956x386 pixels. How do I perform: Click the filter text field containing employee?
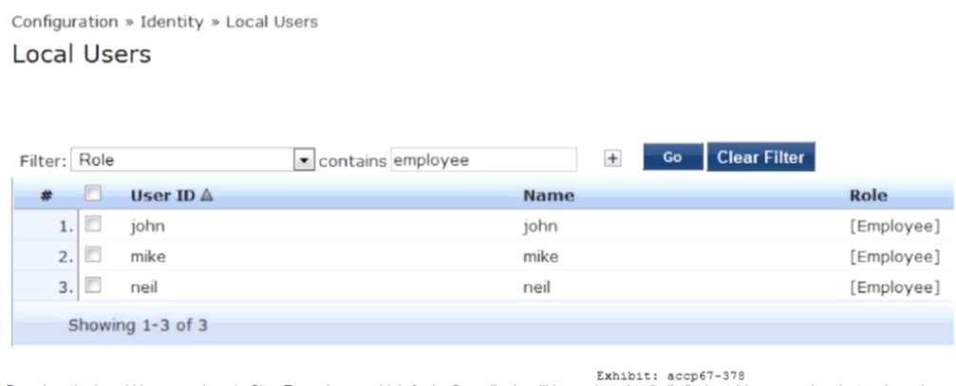coord(483,160)
